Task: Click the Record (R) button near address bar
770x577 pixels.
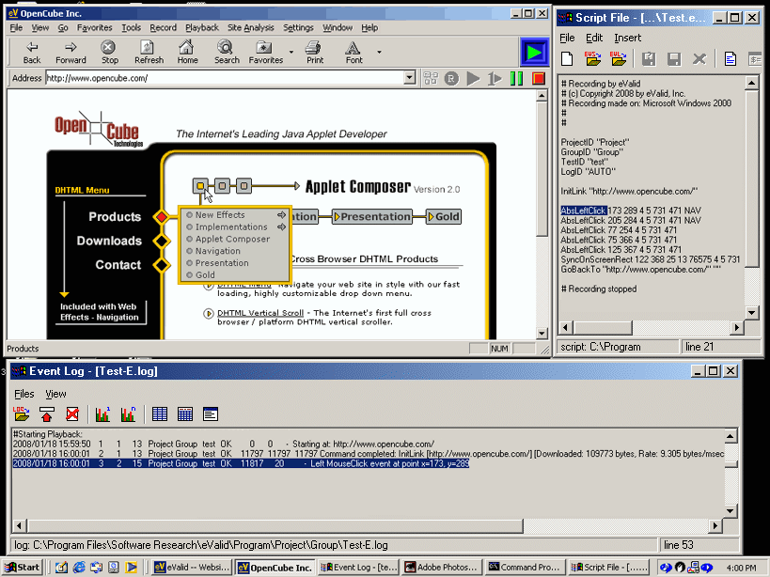Action: [x=451, y=79]
